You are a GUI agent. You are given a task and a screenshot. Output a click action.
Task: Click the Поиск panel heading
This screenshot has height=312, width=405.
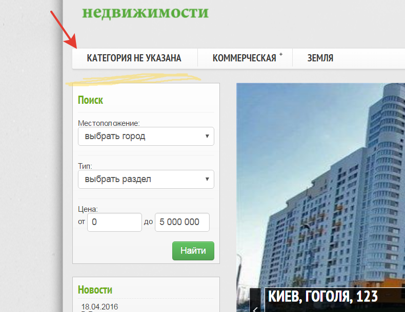click(x=90, y=100)
